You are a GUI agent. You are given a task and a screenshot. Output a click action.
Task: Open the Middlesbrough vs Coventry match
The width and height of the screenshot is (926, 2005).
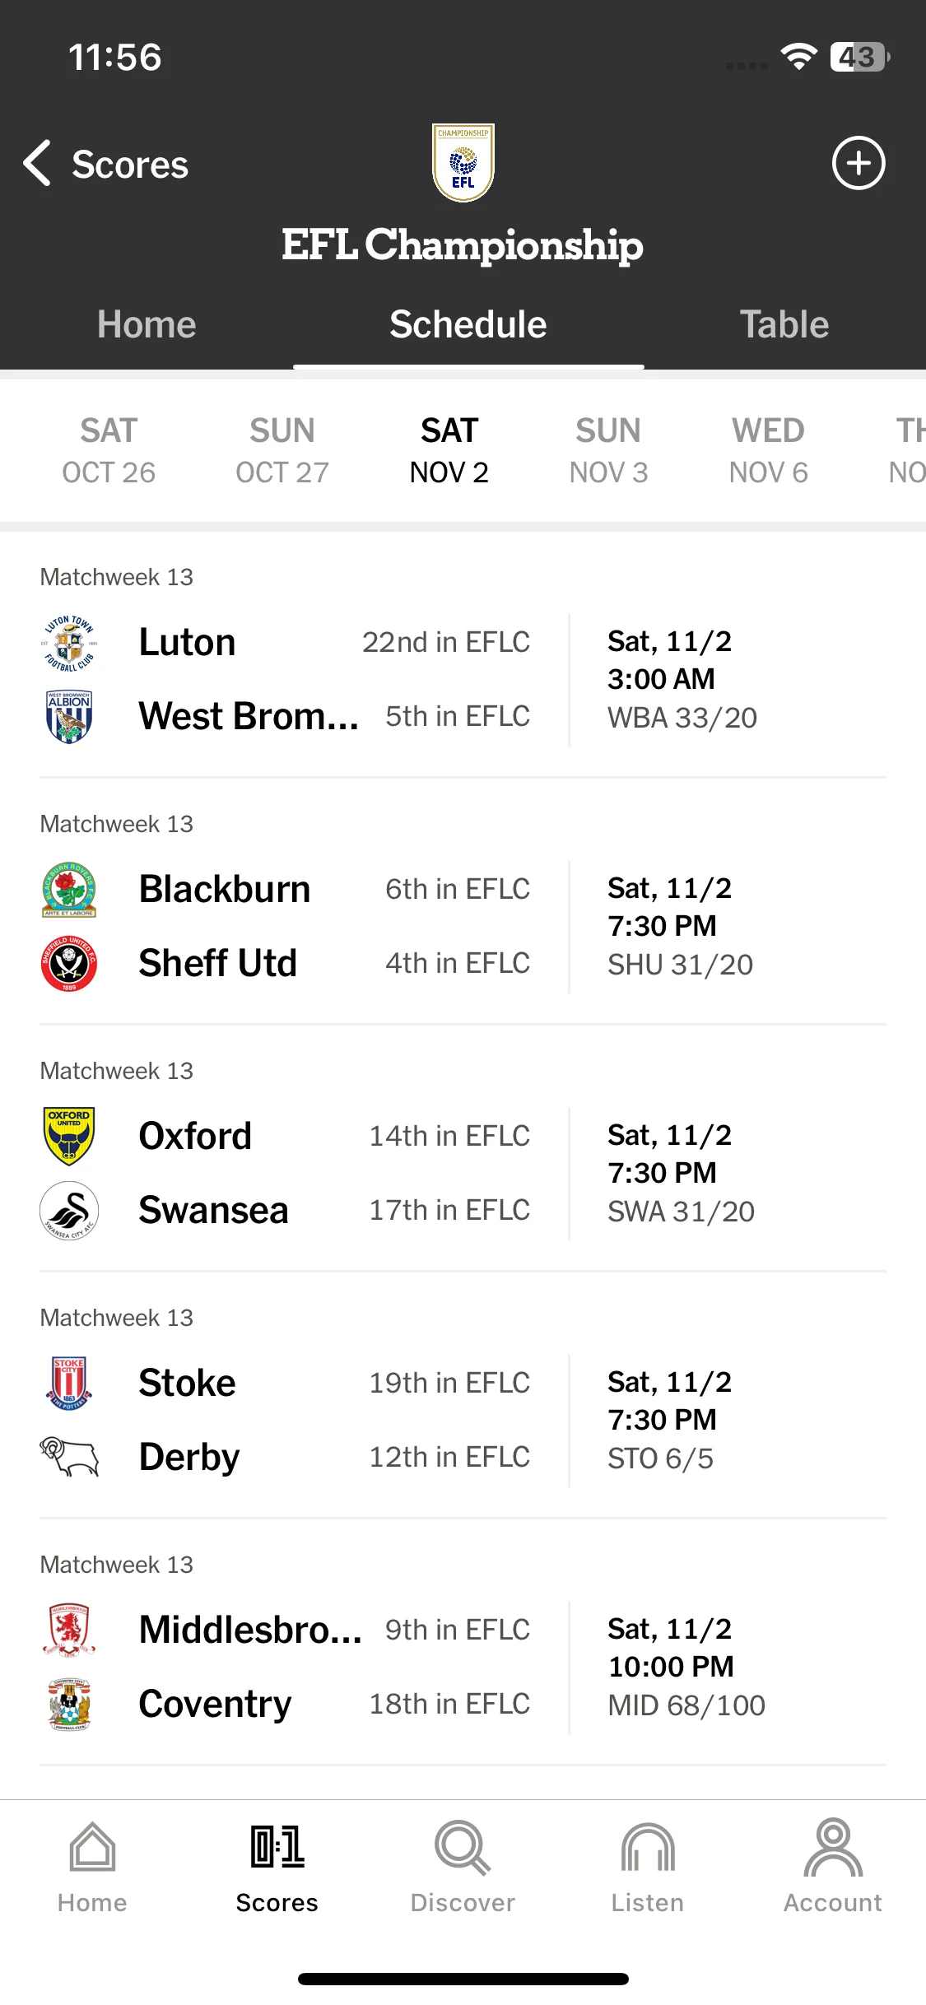[463, 1667]
